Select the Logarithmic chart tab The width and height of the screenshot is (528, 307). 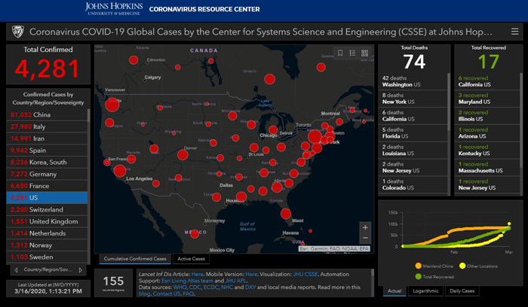(425, 291)
